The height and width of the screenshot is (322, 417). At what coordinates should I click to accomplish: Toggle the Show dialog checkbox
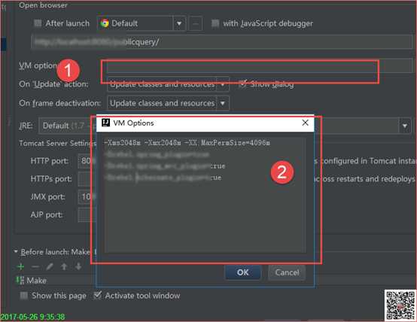coord(242,84)
